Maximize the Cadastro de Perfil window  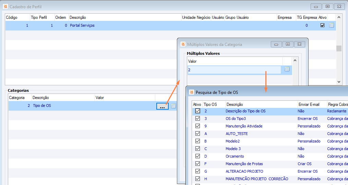pyautogui.click(x=327, y=7)
